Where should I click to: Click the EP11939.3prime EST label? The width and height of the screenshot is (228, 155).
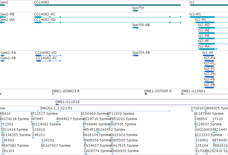[x=121, y=114]
